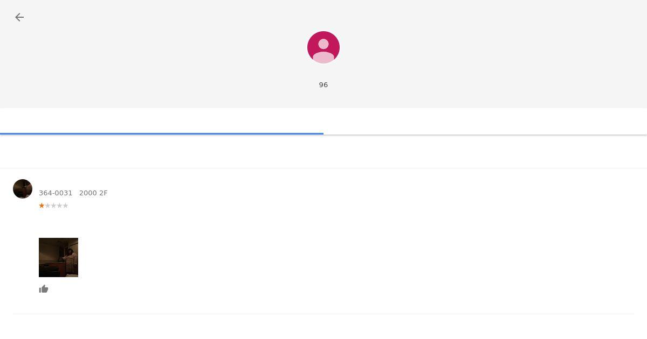Click the fifth gray rating star
Viewport: 647px width, 339px height.
[x=65, y=206]
